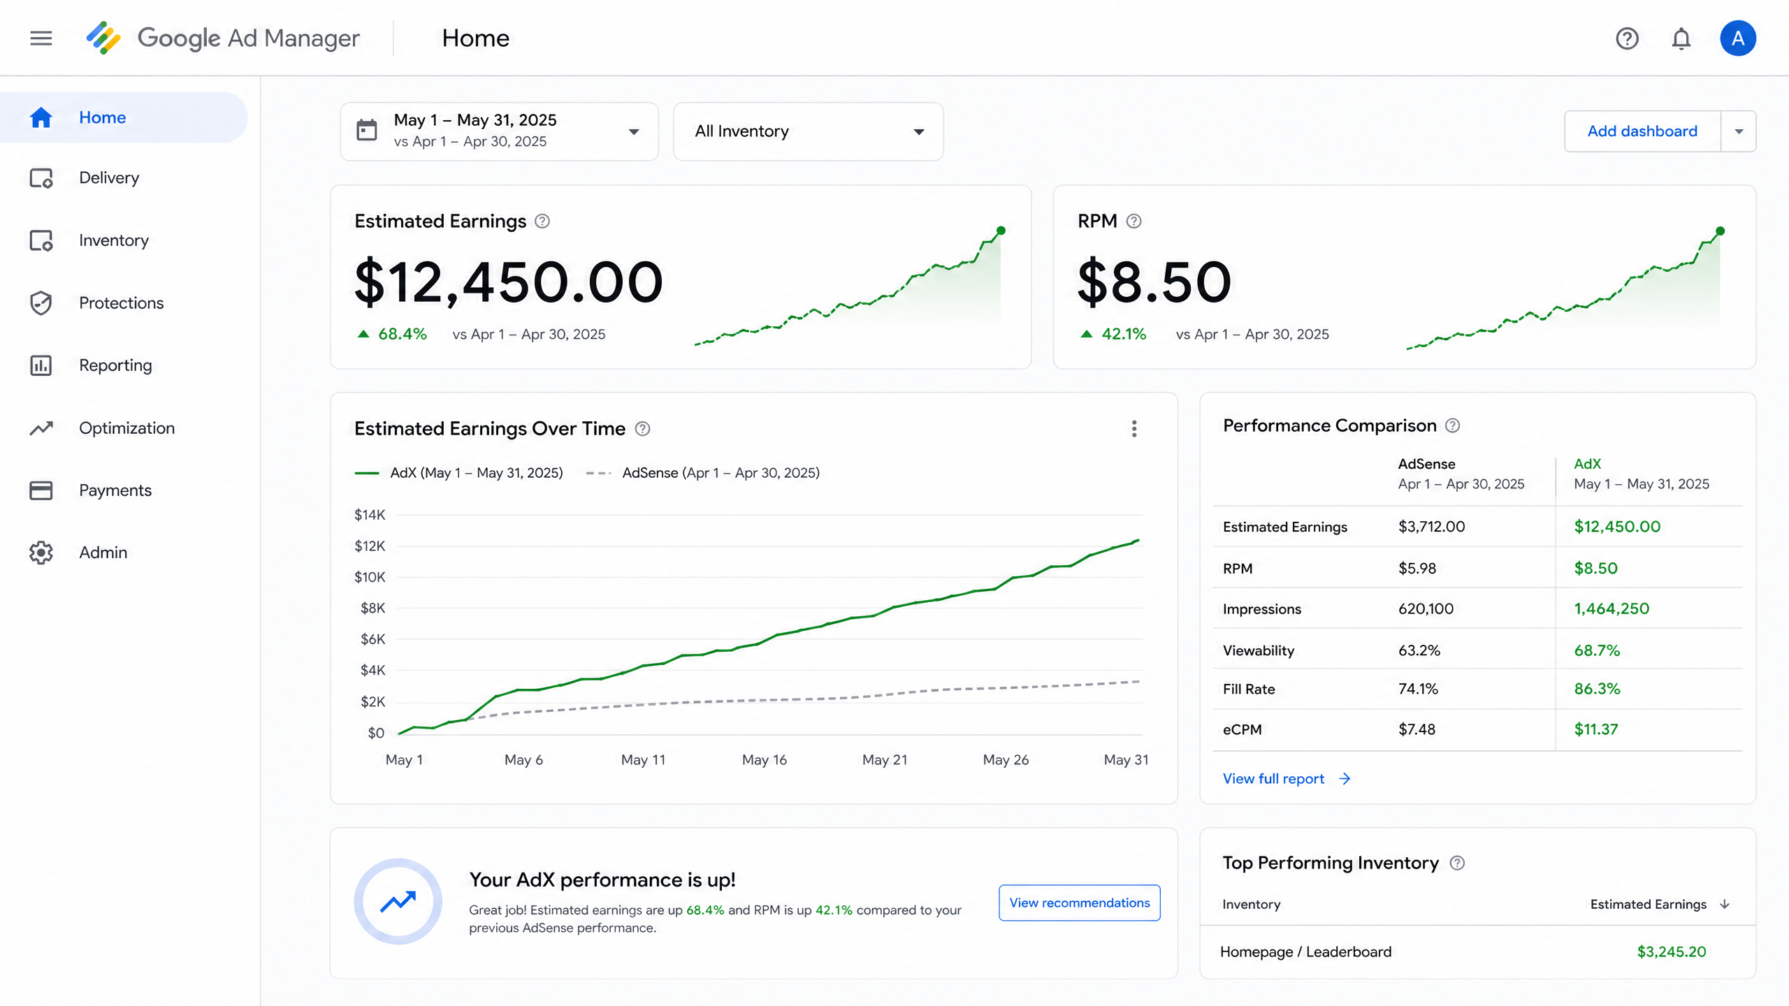
Task: Click the Payments card icon
Action: 41,490
